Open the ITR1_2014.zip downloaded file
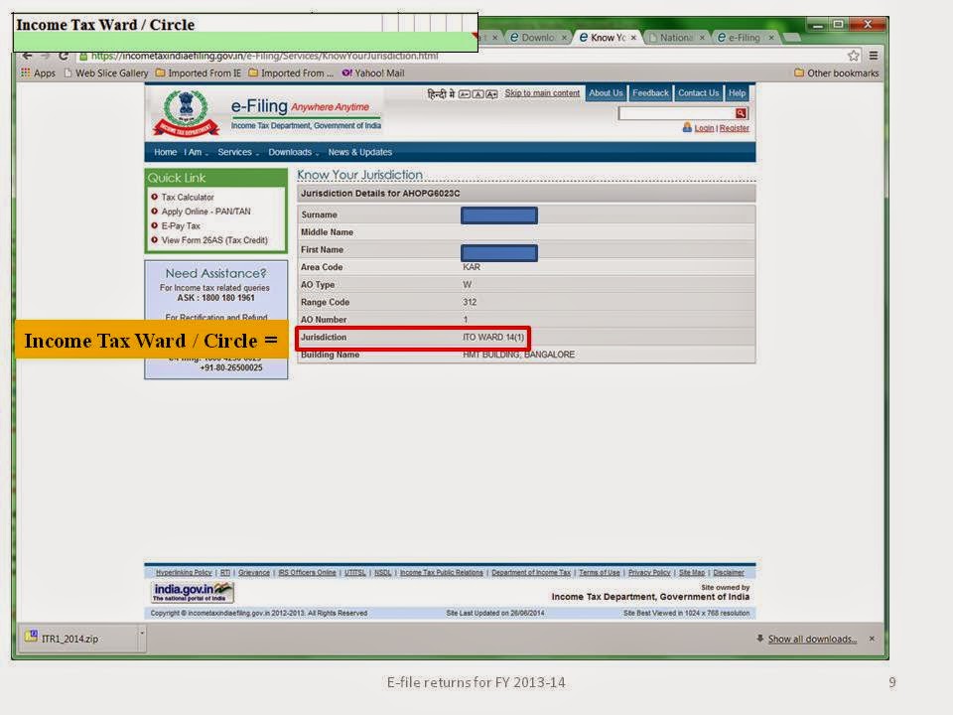 (69, 639)
